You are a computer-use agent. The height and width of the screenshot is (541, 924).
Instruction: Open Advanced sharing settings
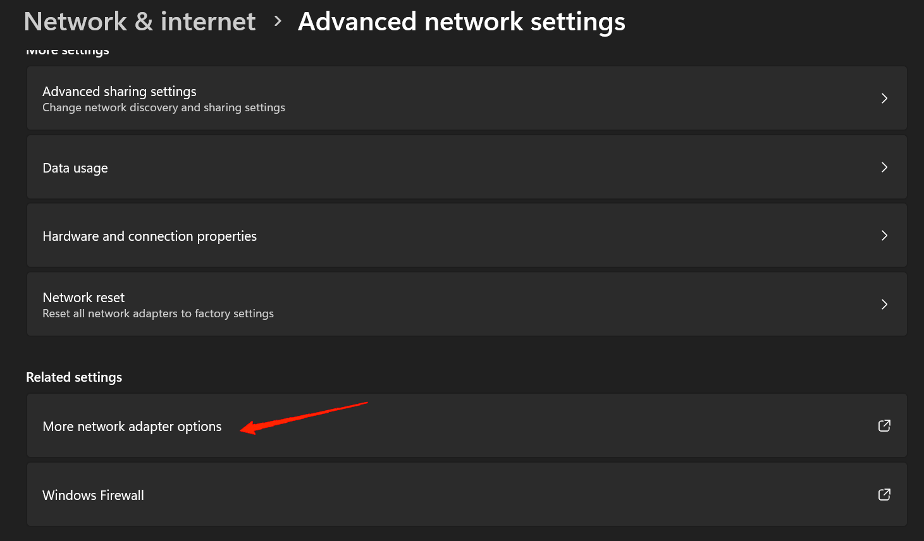120,92
